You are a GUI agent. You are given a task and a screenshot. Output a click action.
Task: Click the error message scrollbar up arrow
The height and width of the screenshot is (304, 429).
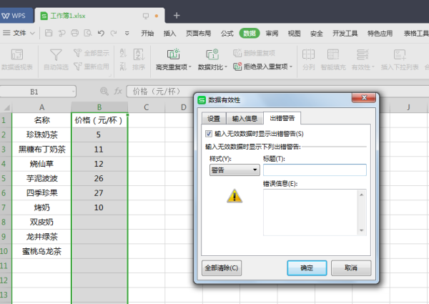point(361,195)
